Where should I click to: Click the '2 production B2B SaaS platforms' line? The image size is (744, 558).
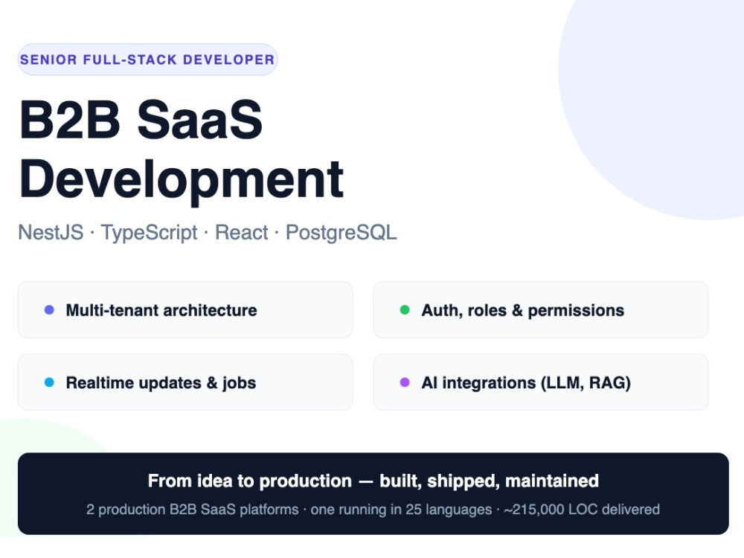click(373, 510)
